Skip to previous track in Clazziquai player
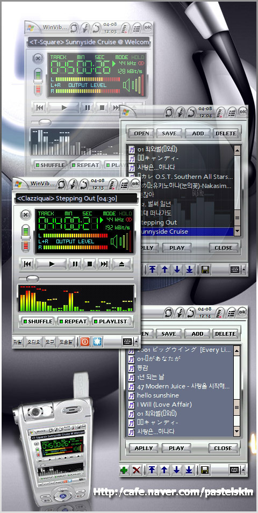Image resolution: width=258 pixels, height=513 pixels. [27, 264]
